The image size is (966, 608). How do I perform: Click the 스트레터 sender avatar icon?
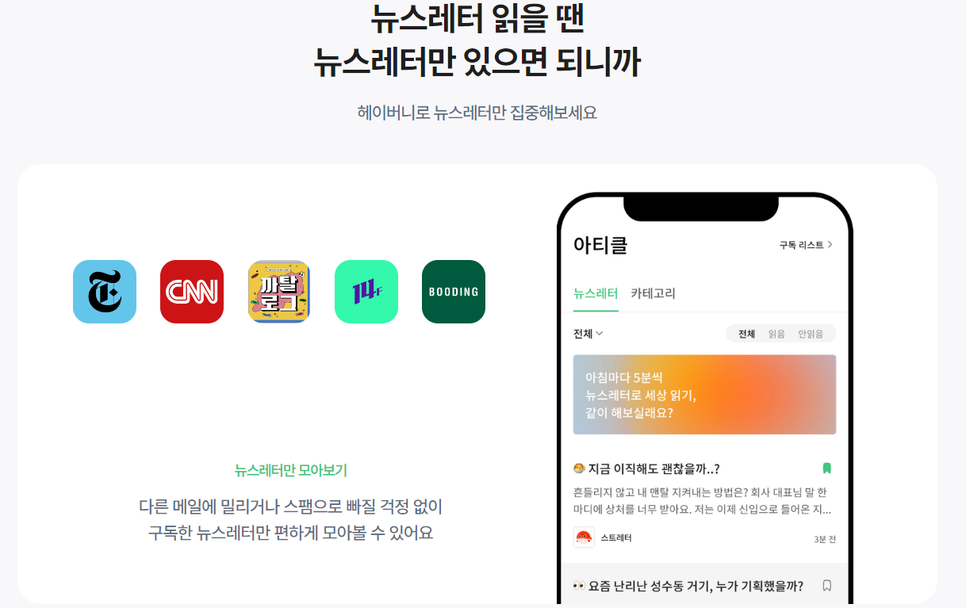tap(584, 537)
